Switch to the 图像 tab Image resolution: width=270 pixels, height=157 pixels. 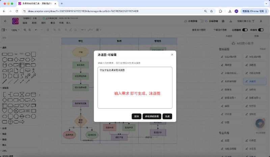pos(256,36)
